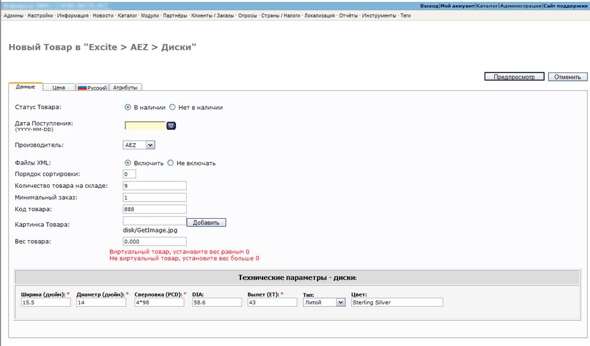
Task: Focus the Вес товара field
Action: click(x=155, y=241)
